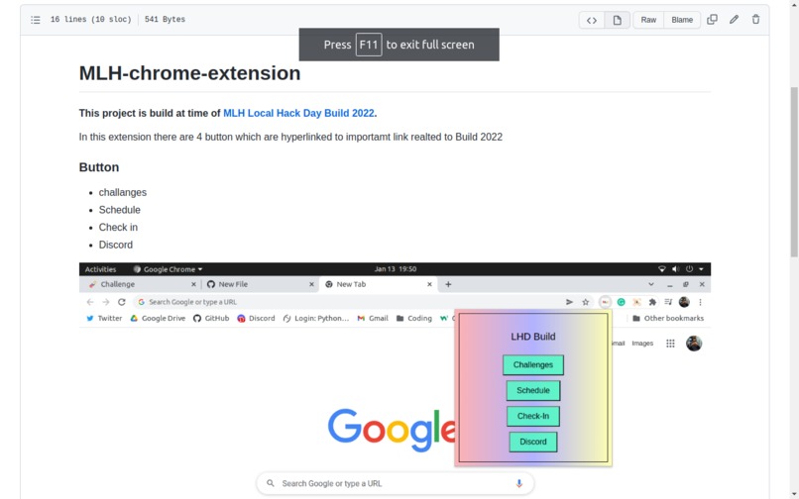Open the Twitter bookmark
The height and width of the screenshot is (499, 799).
click(104, 318)
